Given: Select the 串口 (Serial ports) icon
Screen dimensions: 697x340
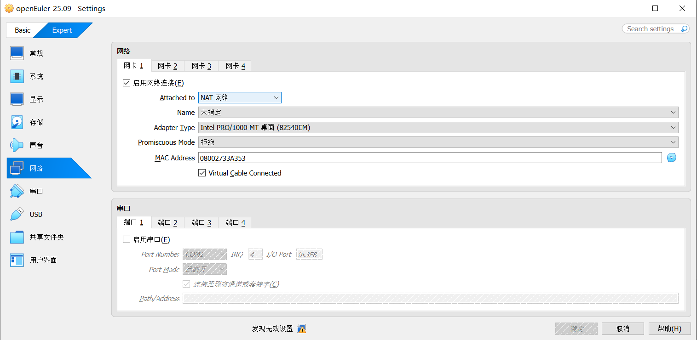Looking at the screenshot, I should [17, 191].
